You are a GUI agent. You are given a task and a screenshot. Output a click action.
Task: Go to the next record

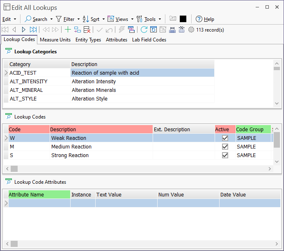(x=23, y=30)
